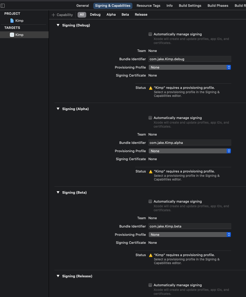Image resolution: width=246 pixels, height=297 pixels.
Task: Open Beta Provisioning Profile dropdown
Action: tap(190, 235)
